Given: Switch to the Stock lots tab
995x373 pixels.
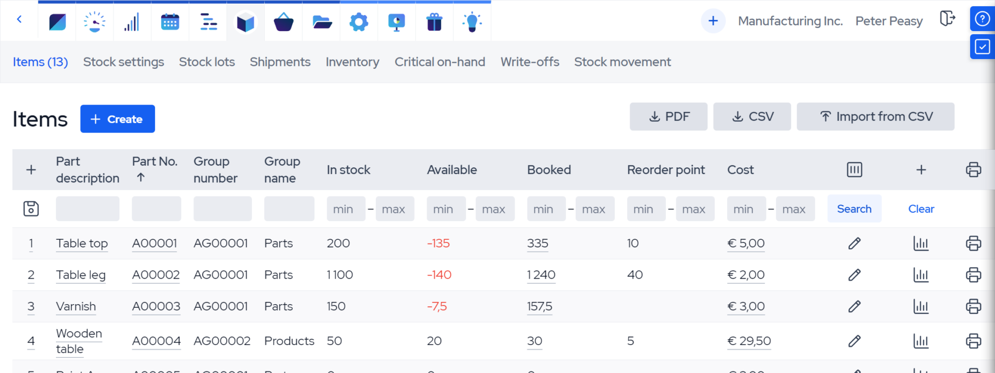Looking at the screenshot, I should pos(207,62).
